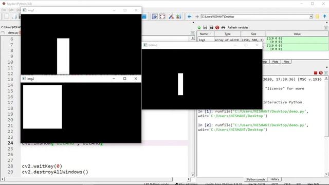This screenshot has height=185, width=329.
Task: Maximize the img2 window
Action: tap(124, 79)
